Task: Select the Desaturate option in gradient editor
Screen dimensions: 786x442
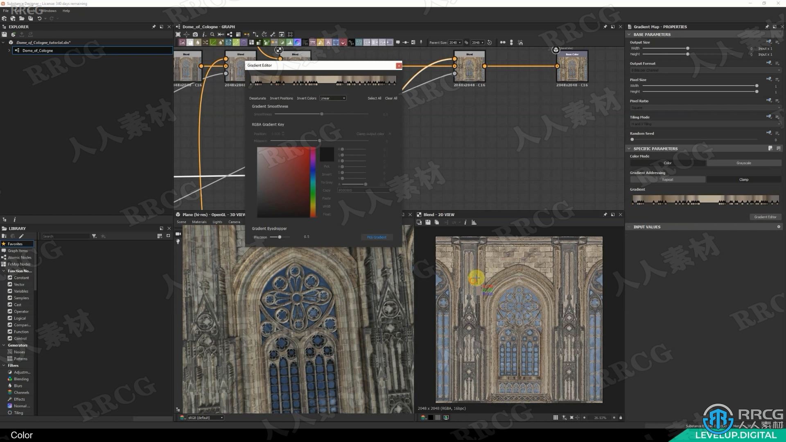Action: [x=257, y=98]
